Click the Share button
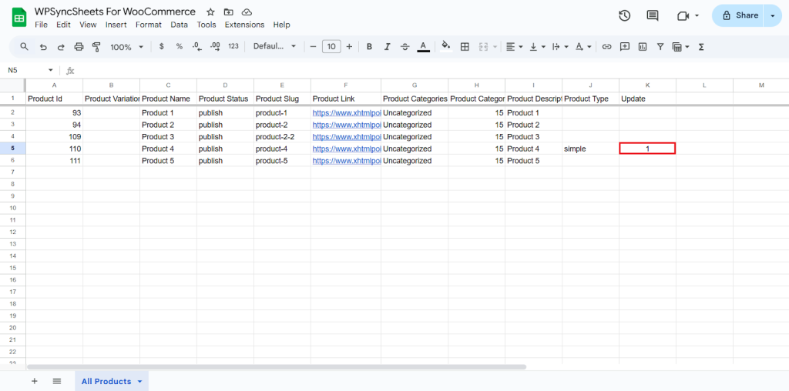Screen dimensions: 789x391 (737, 15)
